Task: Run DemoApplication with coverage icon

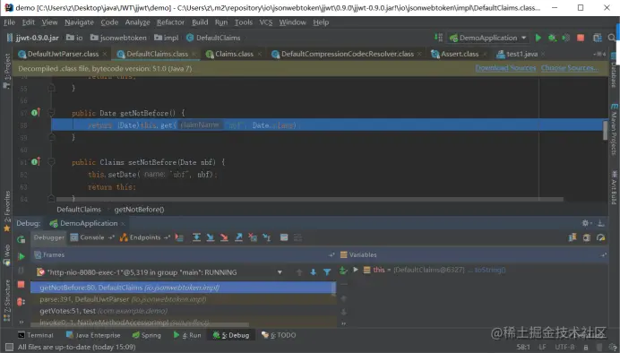Action: coord(566,38)
